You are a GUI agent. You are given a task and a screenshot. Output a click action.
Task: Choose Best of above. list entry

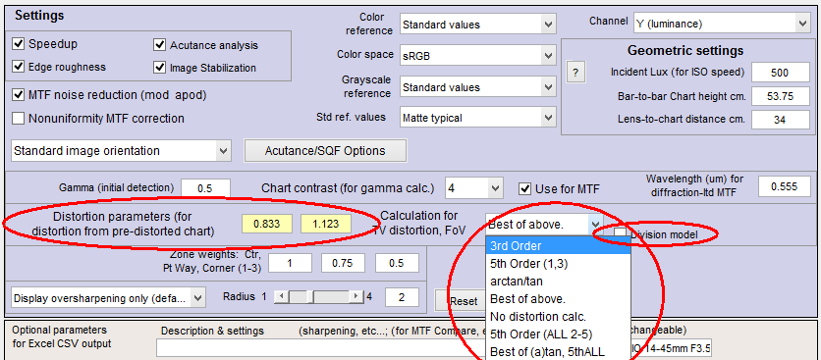(558, 299)
